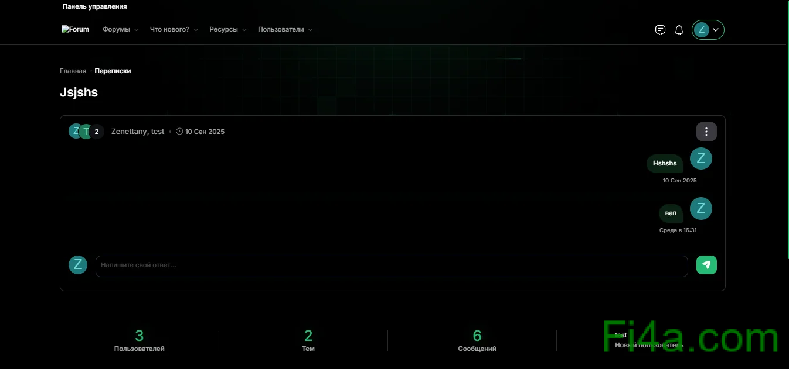This screenshot has width=789, height=369.
Task: Click the page scrollbar on right edge
Action: tap(787, 129)
